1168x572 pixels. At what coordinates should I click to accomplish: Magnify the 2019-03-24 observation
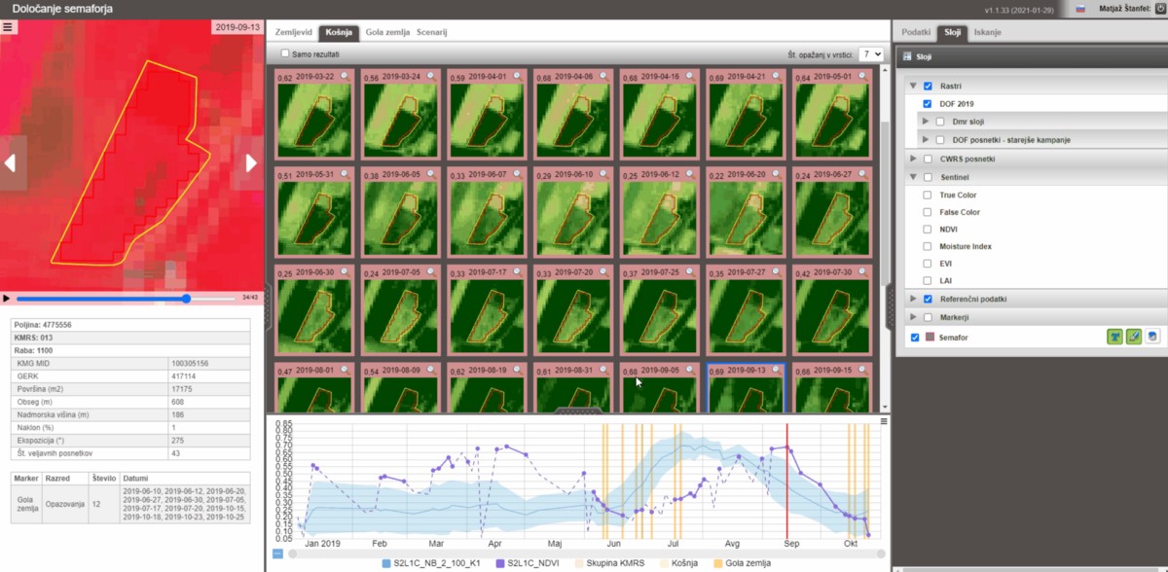tap(432, 76)
